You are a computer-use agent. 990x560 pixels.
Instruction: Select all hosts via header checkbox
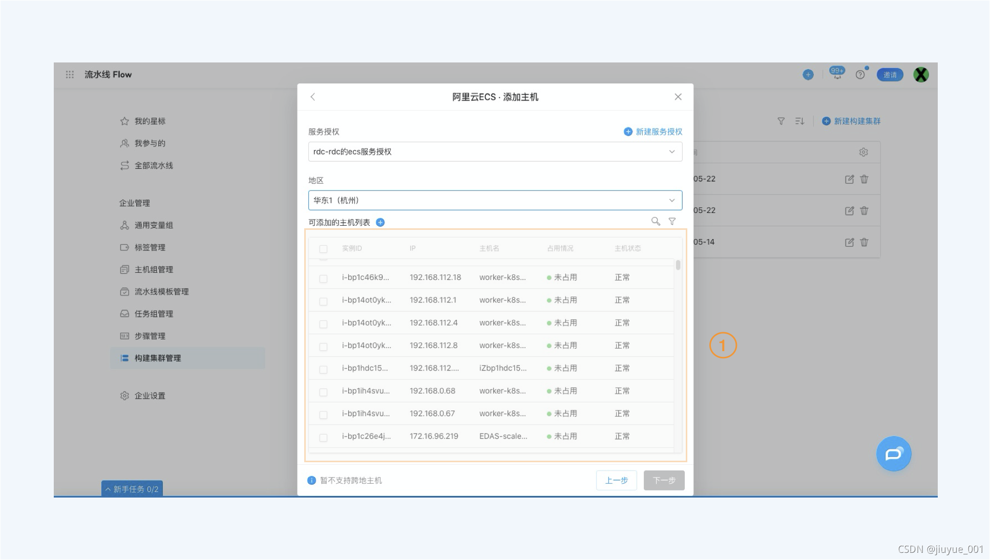coord(323,249)
